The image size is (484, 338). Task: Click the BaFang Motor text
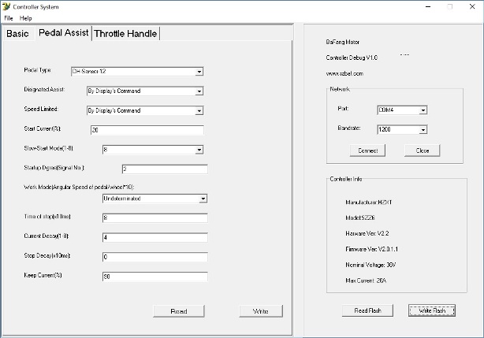coord(343,42)
